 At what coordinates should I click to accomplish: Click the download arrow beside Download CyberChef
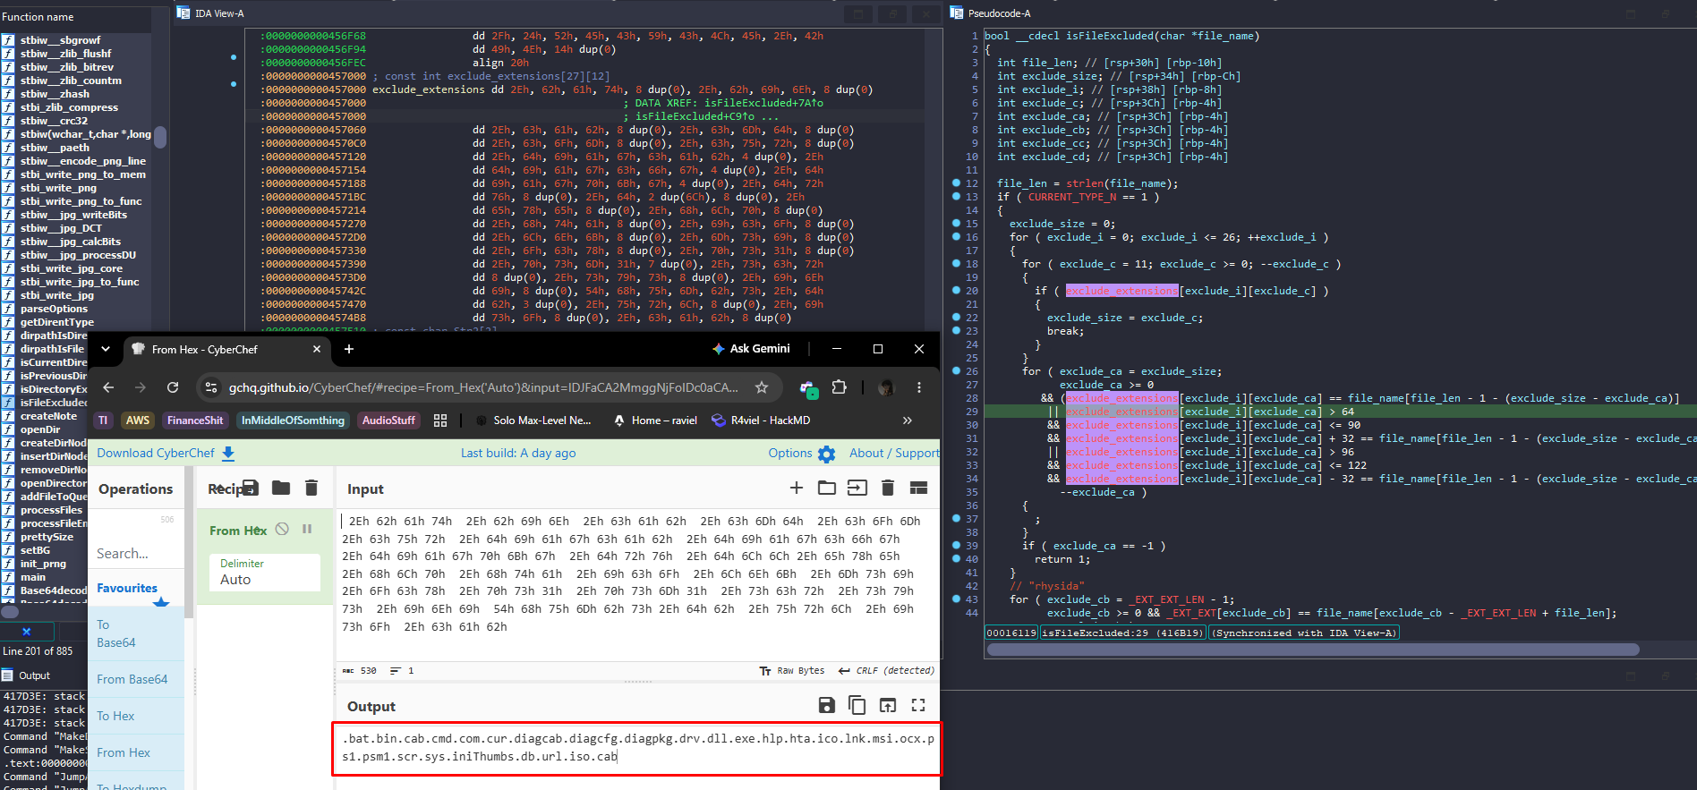(228, 454)
